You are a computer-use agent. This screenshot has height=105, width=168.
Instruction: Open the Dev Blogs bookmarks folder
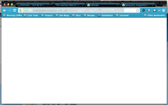62,15
